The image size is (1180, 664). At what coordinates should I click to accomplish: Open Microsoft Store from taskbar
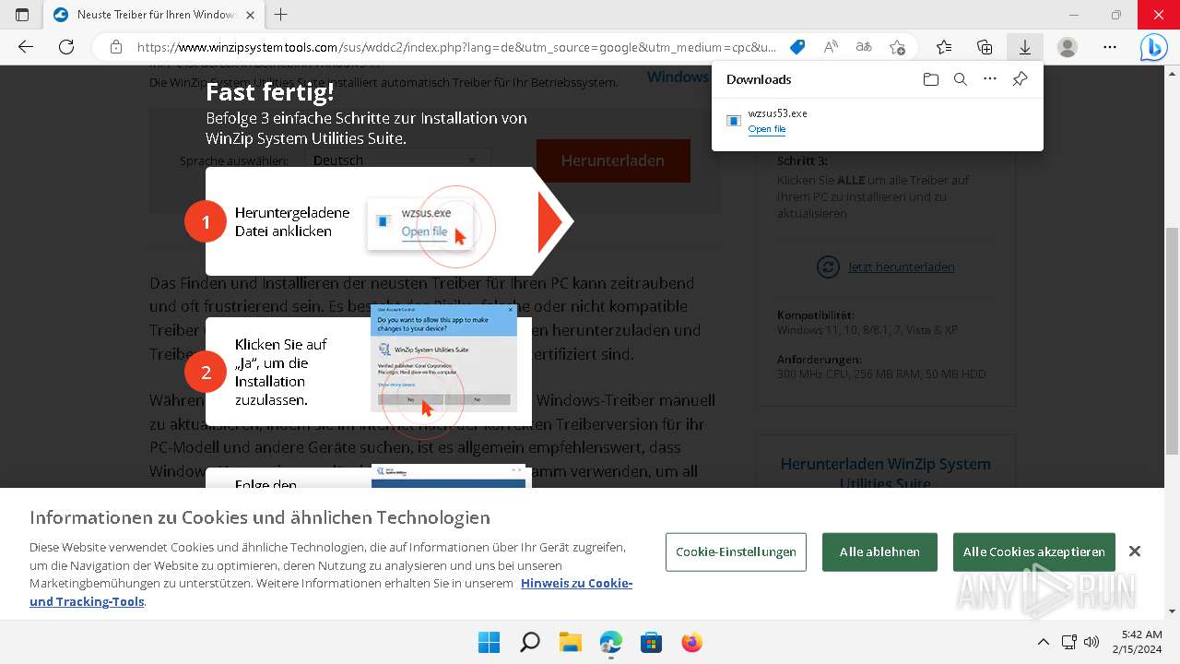[652, 642]
